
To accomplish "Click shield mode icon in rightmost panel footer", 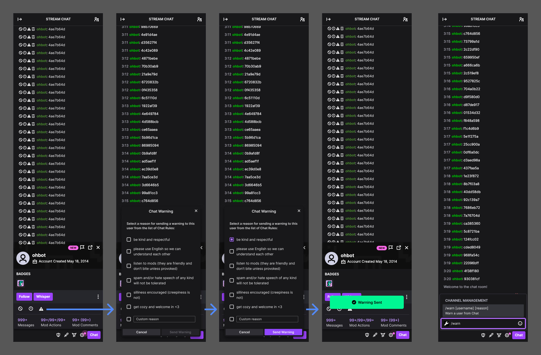I will pos(483,335).
